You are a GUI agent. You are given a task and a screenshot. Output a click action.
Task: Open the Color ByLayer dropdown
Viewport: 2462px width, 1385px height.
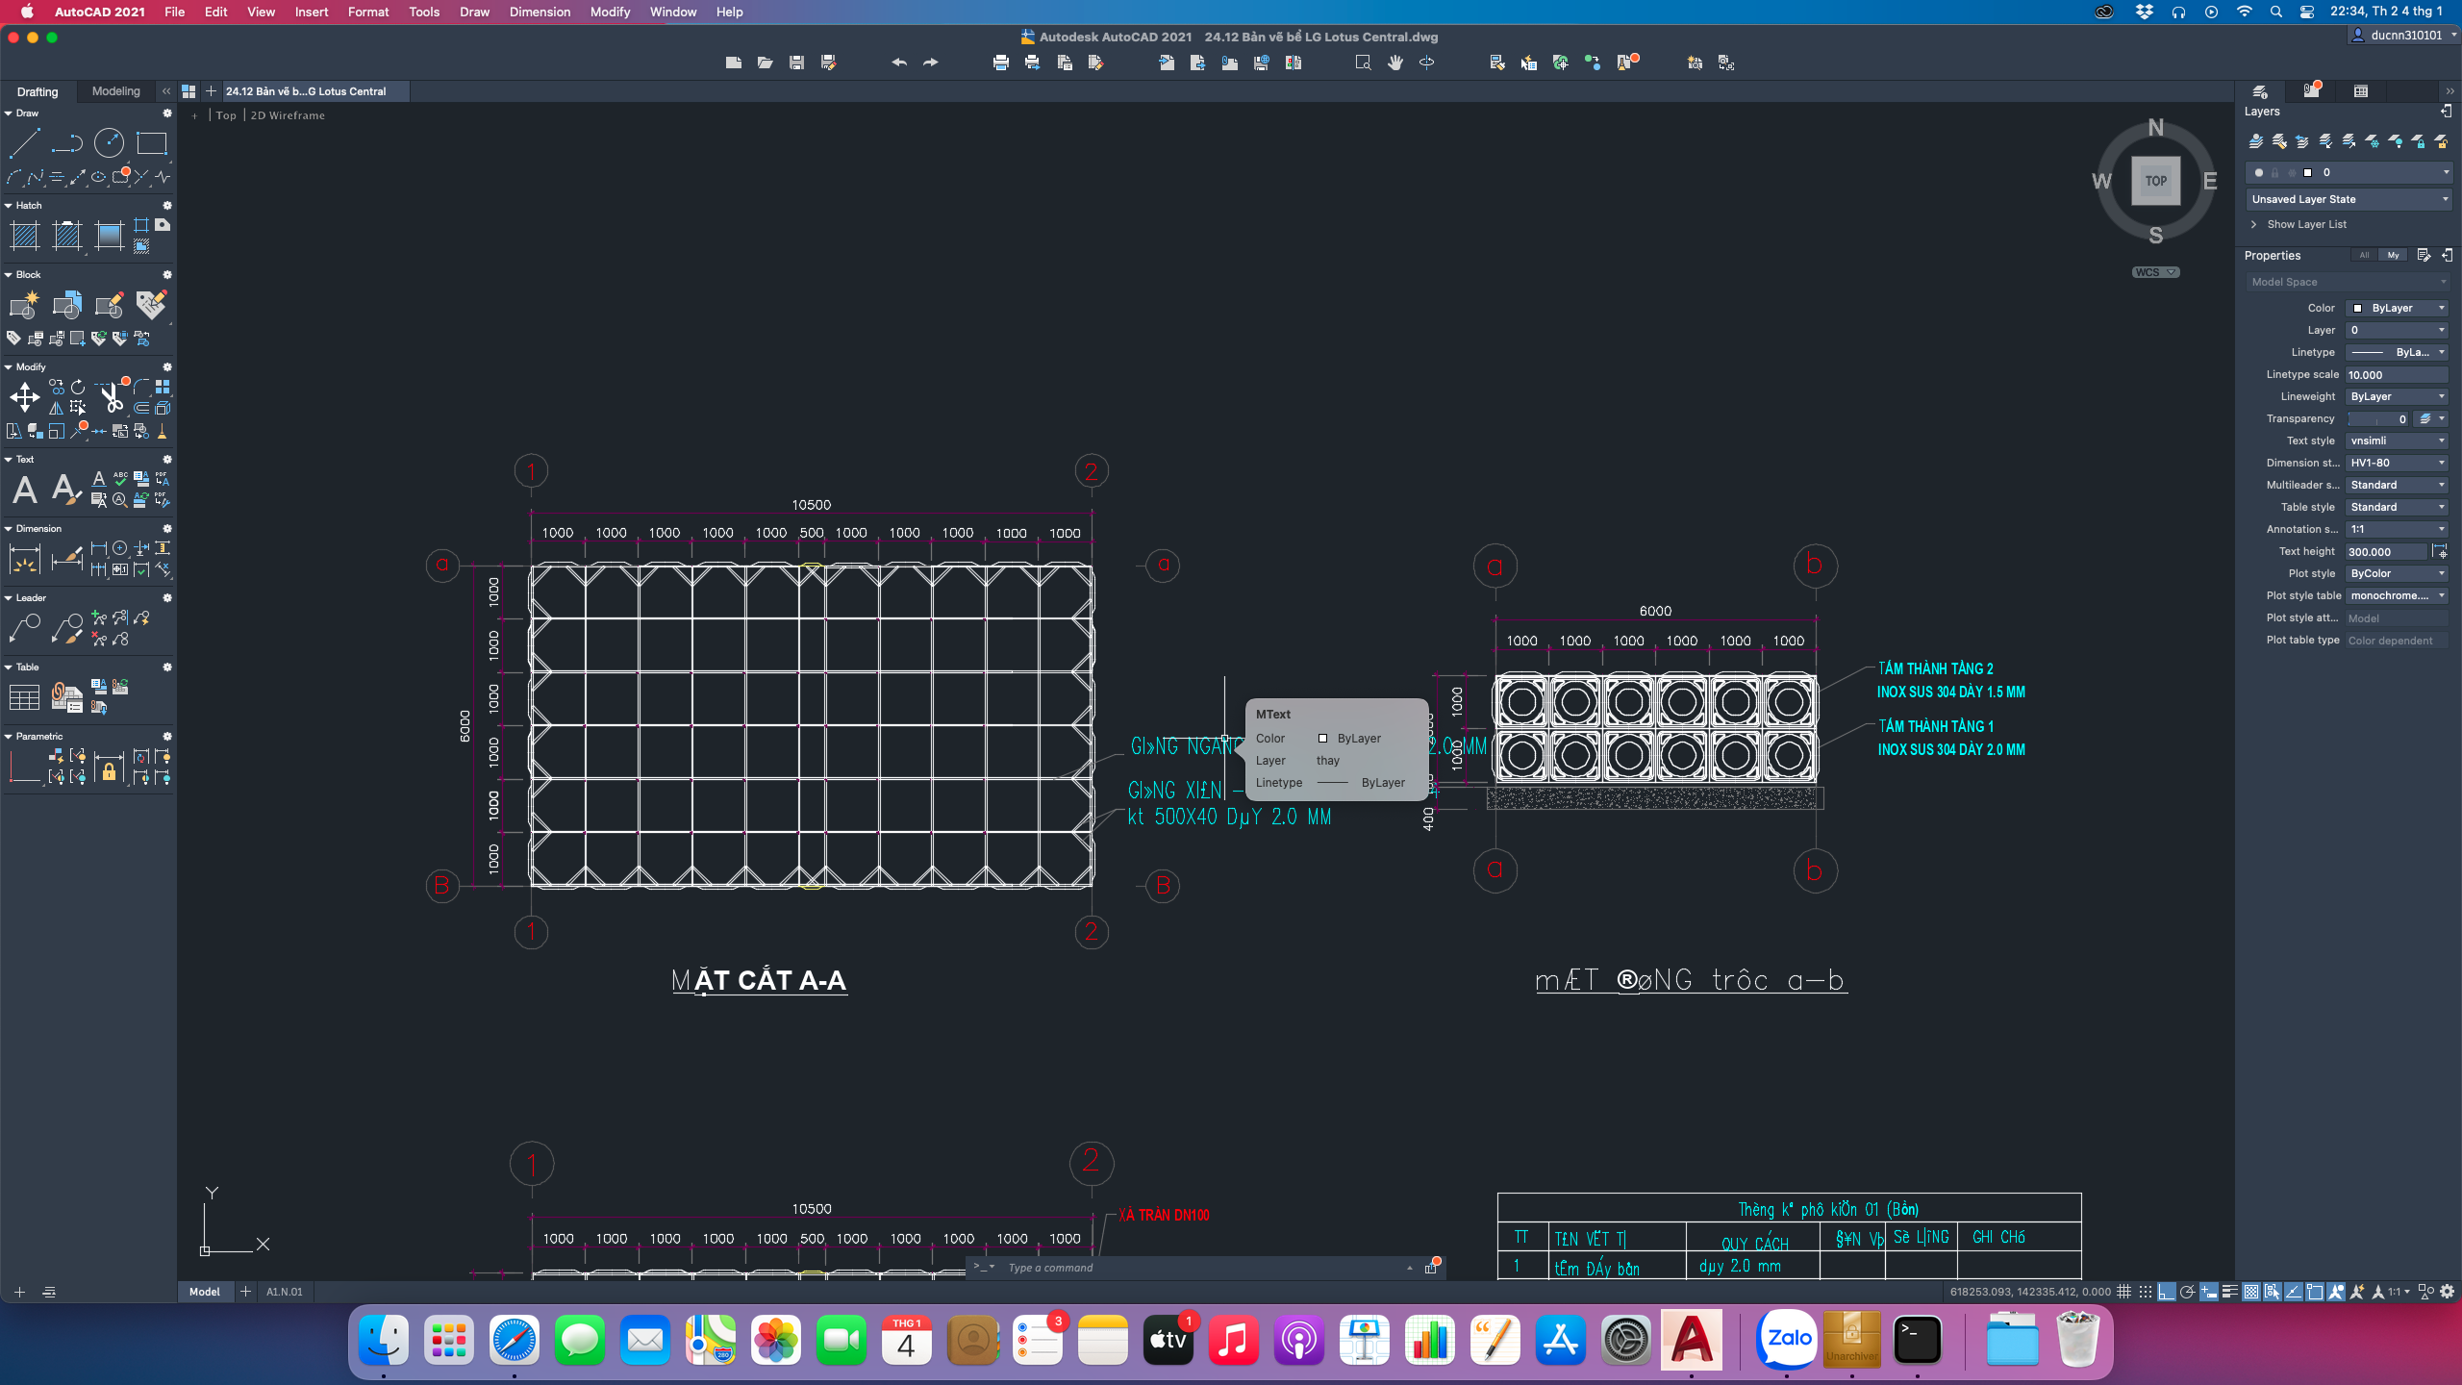[x=2396, y=308]
